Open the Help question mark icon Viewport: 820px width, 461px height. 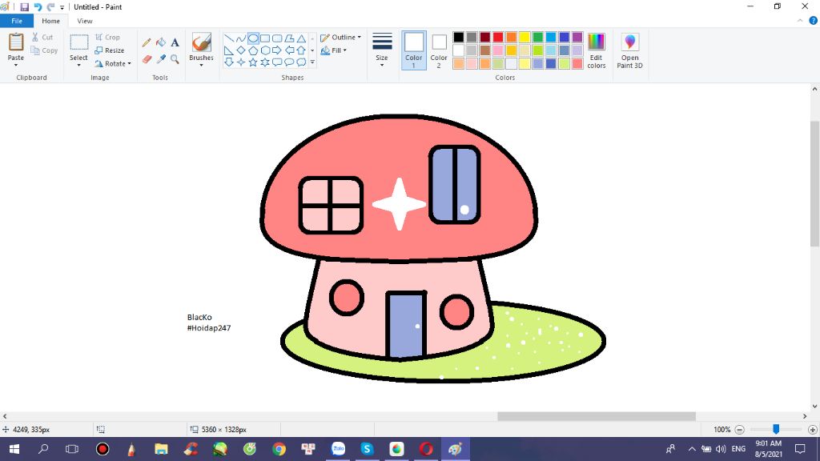tap(814, 20)
